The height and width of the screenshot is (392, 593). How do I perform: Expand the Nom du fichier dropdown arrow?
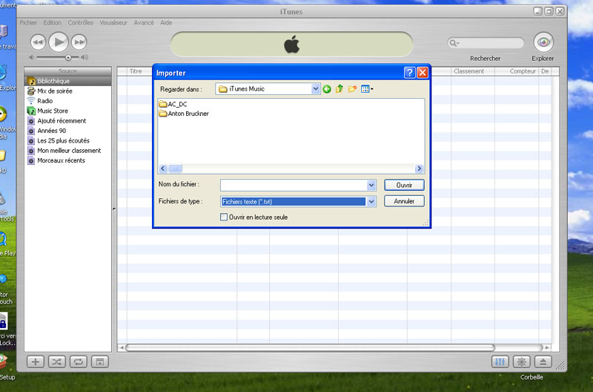(x=371, y=185)
